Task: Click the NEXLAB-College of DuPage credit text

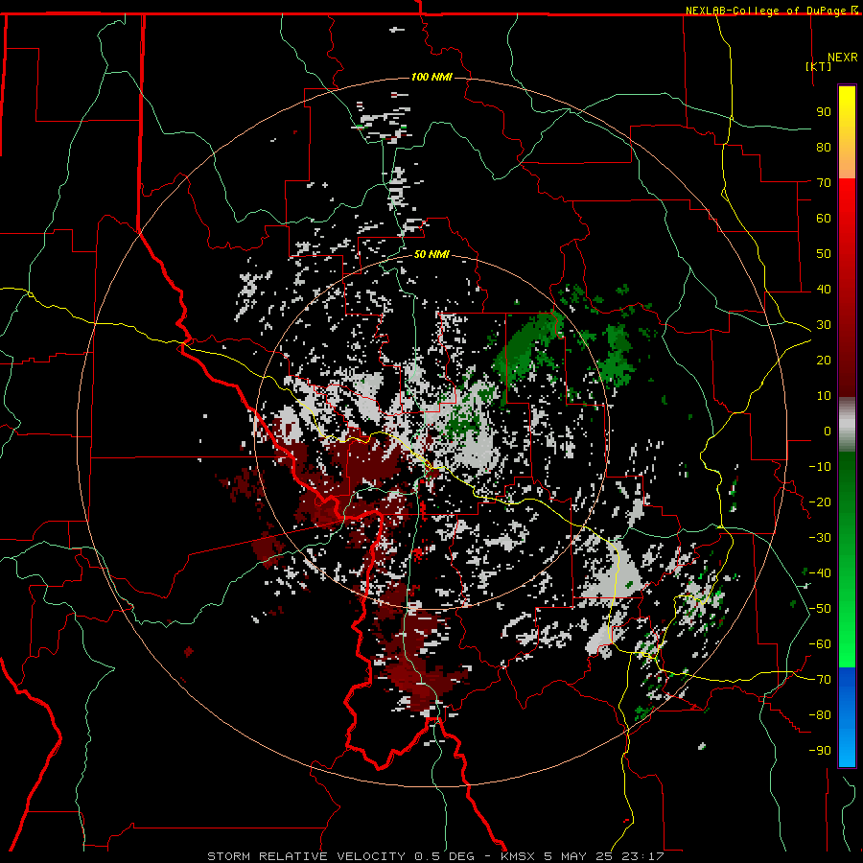Action: coord(767,11)
